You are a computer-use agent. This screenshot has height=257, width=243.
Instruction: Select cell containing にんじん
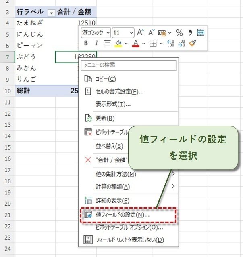(x=35, y=34)
